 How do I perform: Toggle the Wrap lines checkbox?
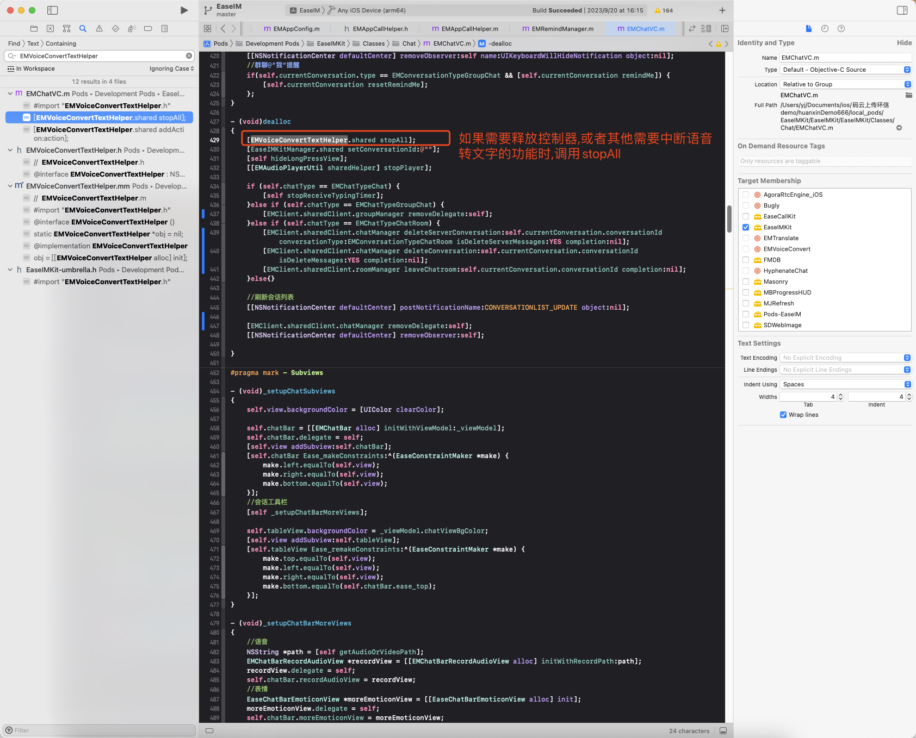pyautogui.click(x=783, y=415)
